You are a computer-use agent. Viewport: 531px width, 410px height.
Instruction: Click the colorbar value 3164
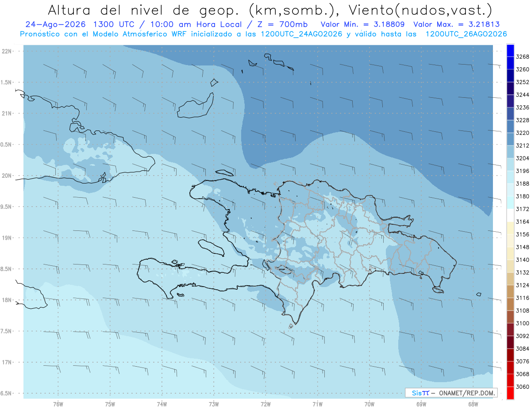click(x=523, y=222)
